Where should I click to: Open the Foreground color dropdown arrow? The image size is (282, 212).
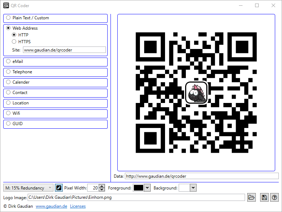[x=147, y=188]
